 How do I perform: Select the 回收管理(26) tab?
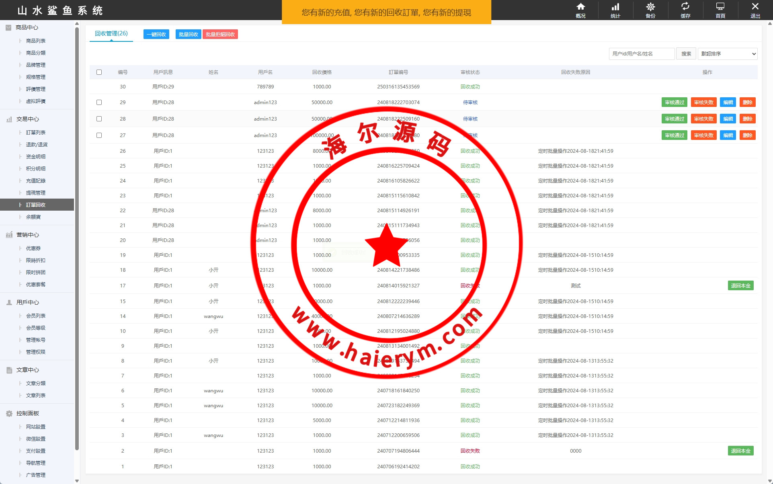click(x=111, y=34)
